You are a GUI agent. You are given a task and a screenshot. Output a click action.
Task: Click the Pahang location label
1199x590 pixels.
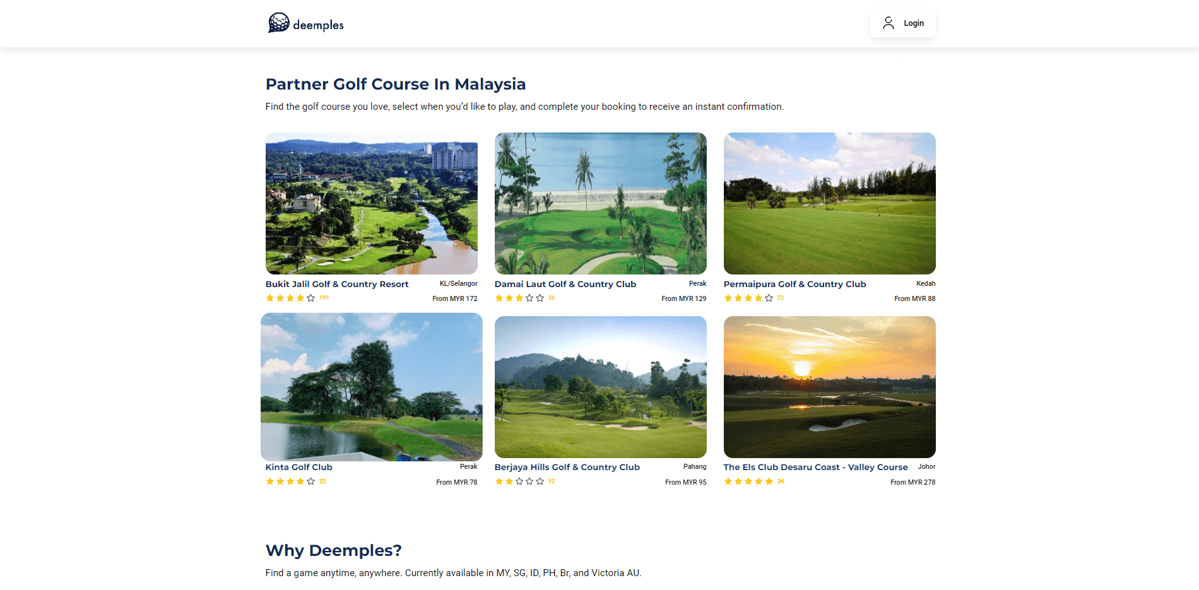[x=695, y=467]
